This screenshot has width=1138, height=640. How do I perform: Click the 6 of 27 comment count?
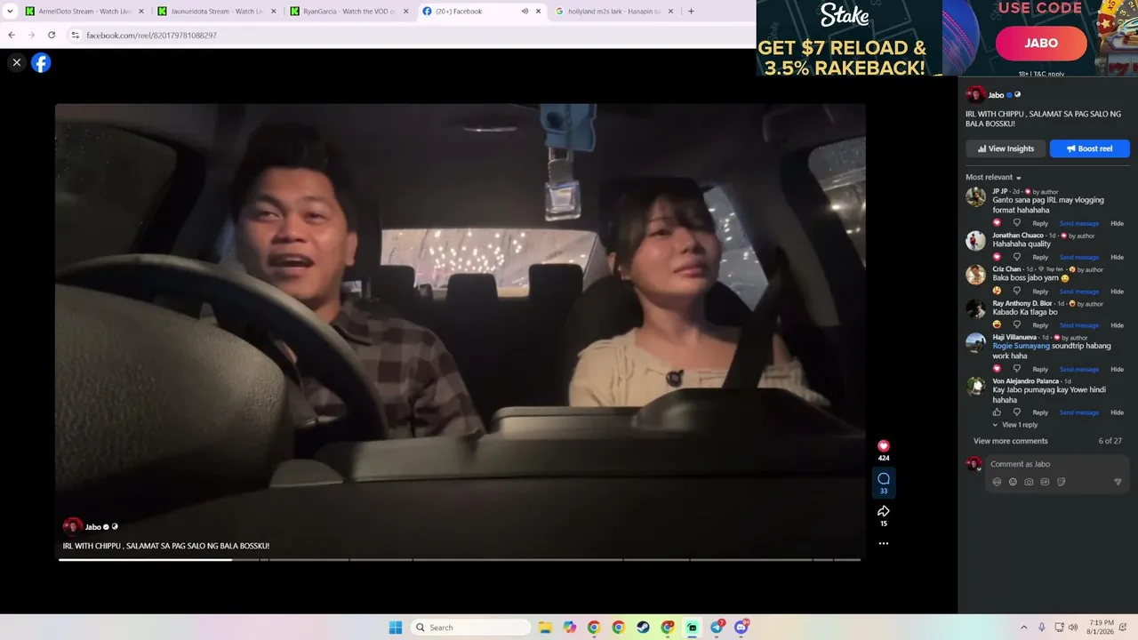(x=1110, y=441)
